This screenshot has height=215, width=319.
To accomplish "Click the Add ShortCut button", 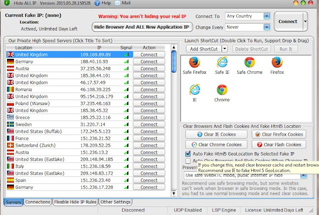I will pos(204,49).
